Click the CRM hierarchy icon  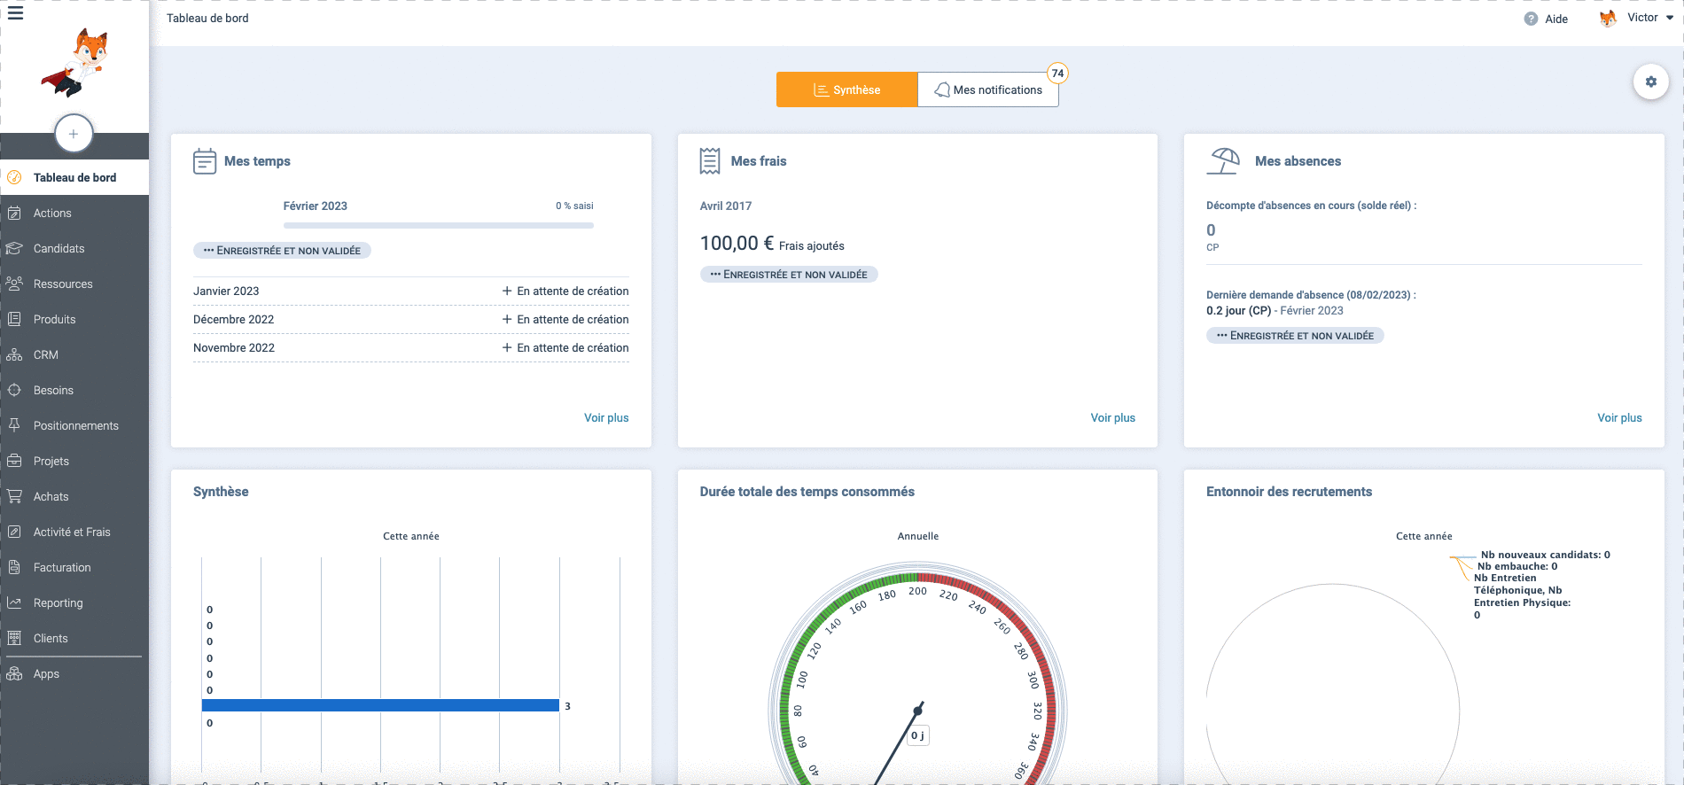14,354
